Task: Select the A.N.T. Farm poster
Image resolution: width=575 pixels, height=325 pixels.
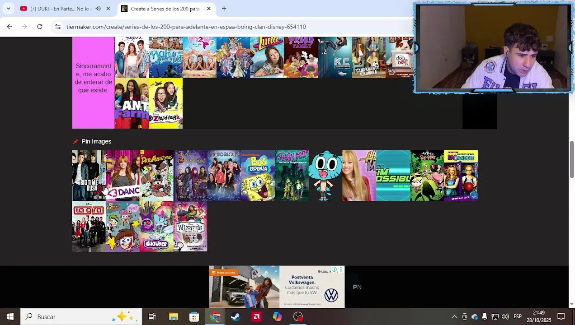Action: (x=132, y=103)
